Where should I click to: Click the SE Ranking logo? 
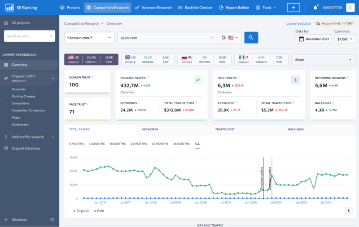pyautogui.click(x=22, y=8)
